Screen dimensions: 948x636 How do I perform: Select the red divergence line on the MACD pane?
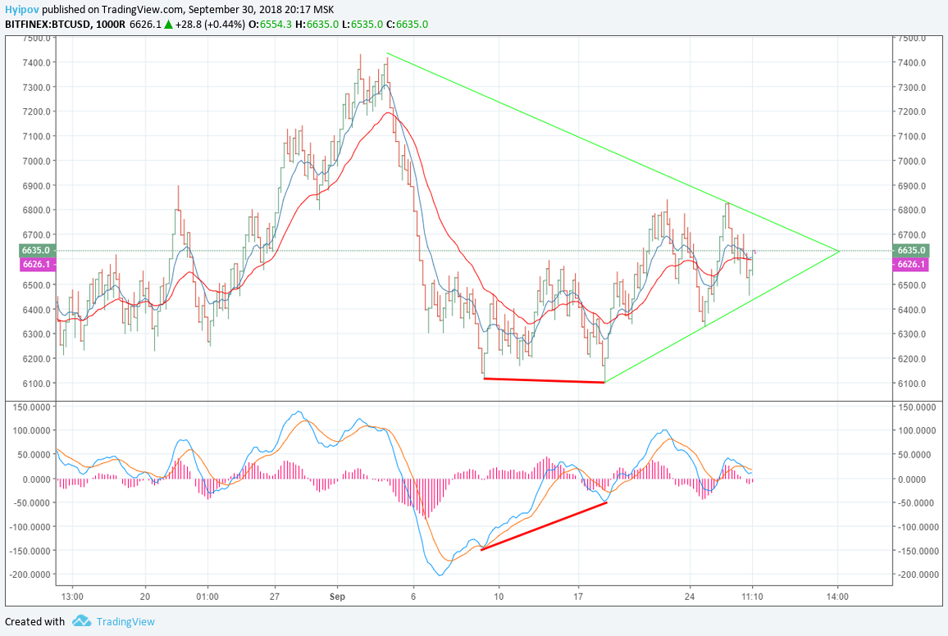coord(544,526)
